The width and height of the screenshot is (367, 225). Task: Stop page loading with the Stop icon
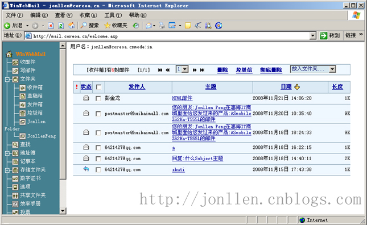pyautogui.click(x=51, y=26)
